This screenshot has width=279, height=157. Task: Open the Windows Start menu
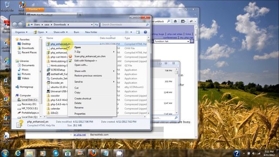click(x=5, y=153)
